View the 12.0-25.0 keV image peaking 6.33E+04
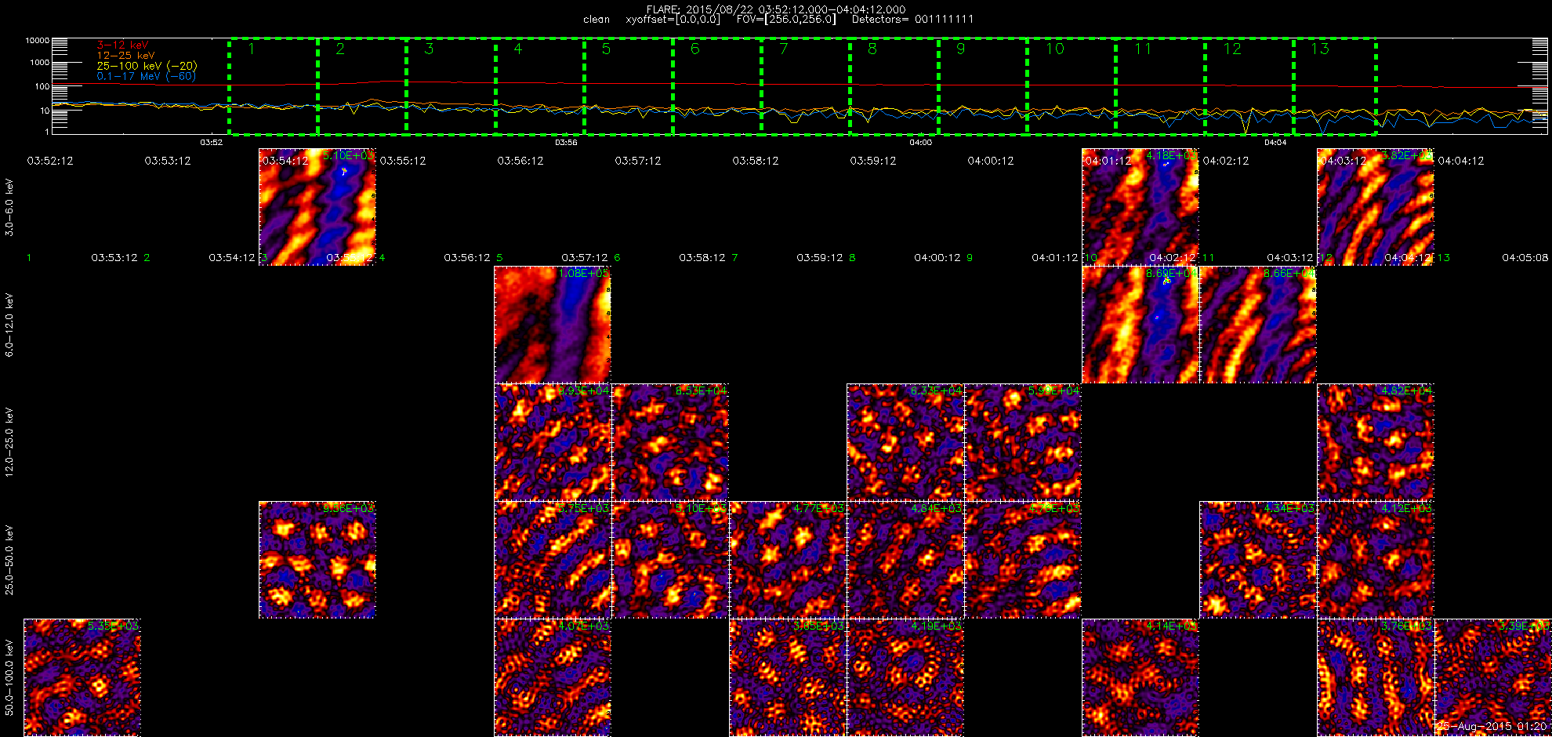This screenshot has height=737, width=1552. (x=905, y=442)
